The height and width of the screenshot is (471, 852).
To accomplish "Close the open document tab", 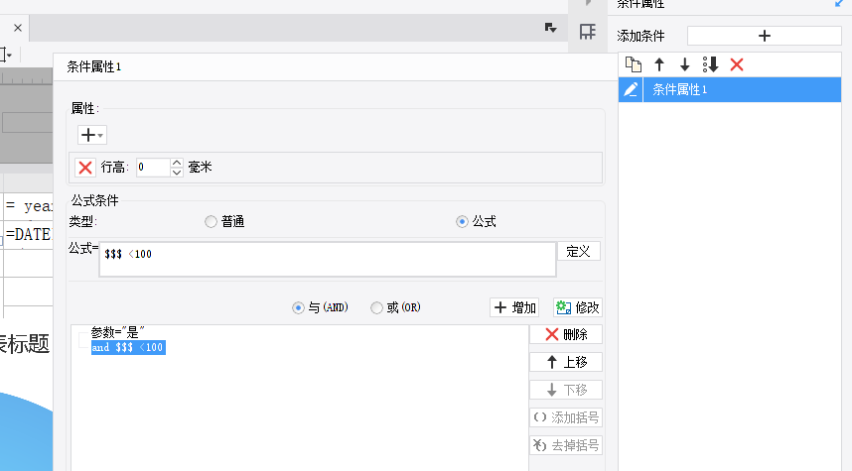I will pyautogui.click(x=18, y=28).
